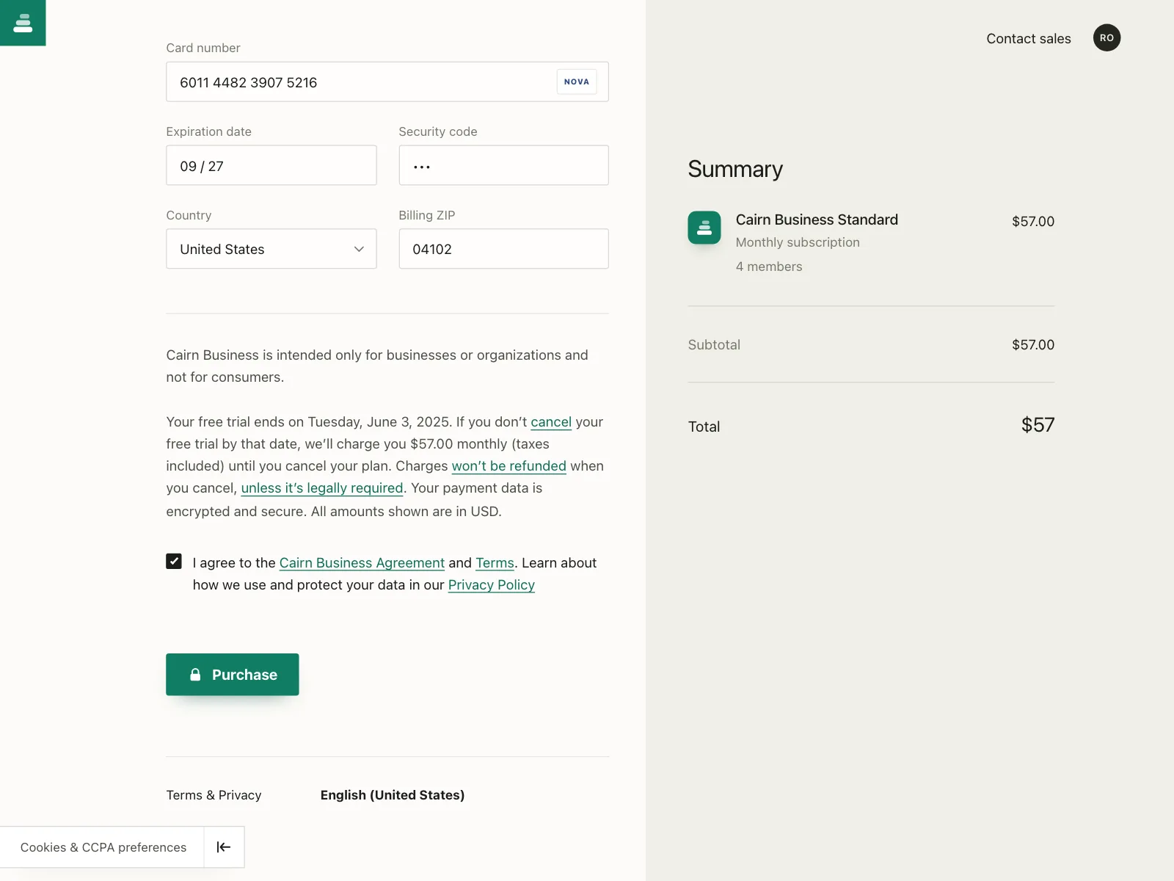The width and height of the screenshot is (1174, 881).
Task: Click the Cairn Business Standard product icon
Action: pyautogui.click(x=704, y=228)
